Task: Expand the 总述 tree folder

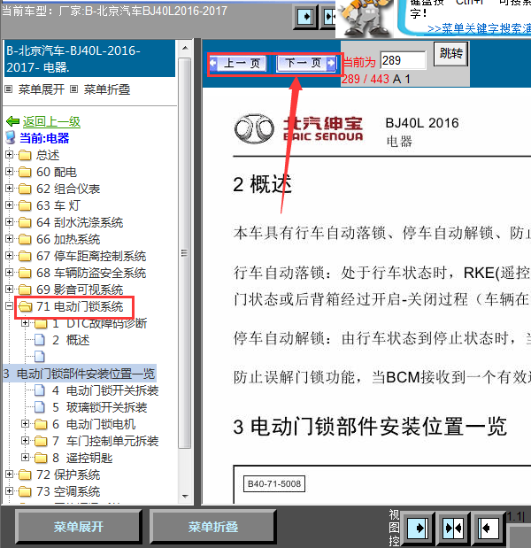Action: 10,154
